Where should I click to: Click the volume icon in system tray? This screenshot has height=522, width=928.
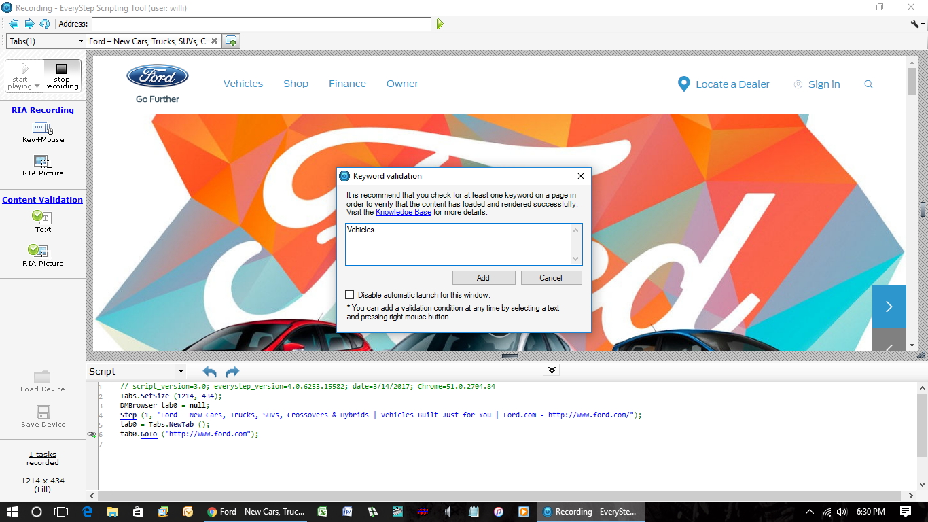click(842, 512)
